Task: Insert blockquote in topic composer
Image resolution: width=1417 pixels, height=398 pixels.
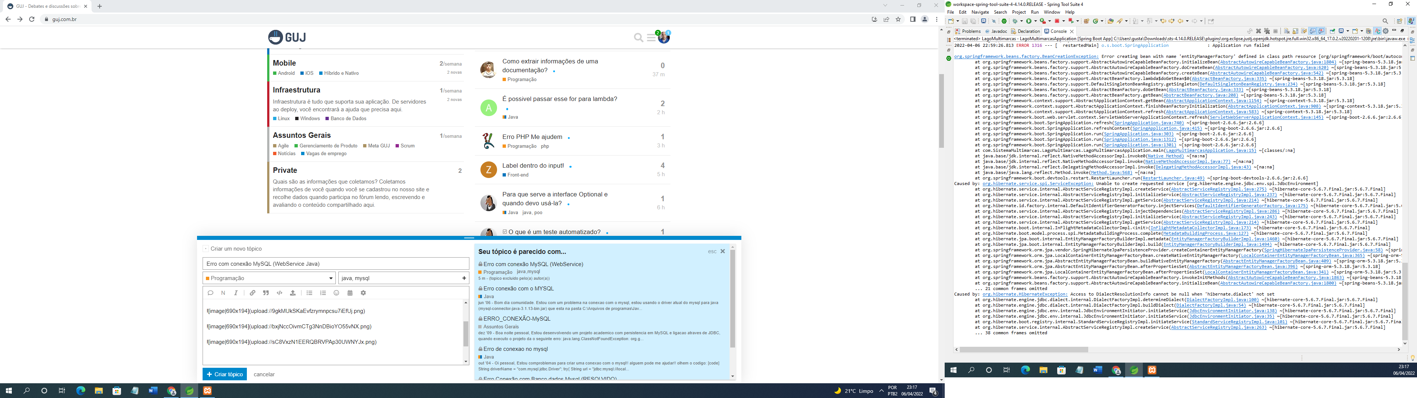Action: pos(266,293)
